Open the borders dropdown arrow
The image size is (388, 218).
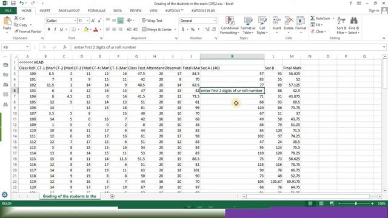[78, 30]
